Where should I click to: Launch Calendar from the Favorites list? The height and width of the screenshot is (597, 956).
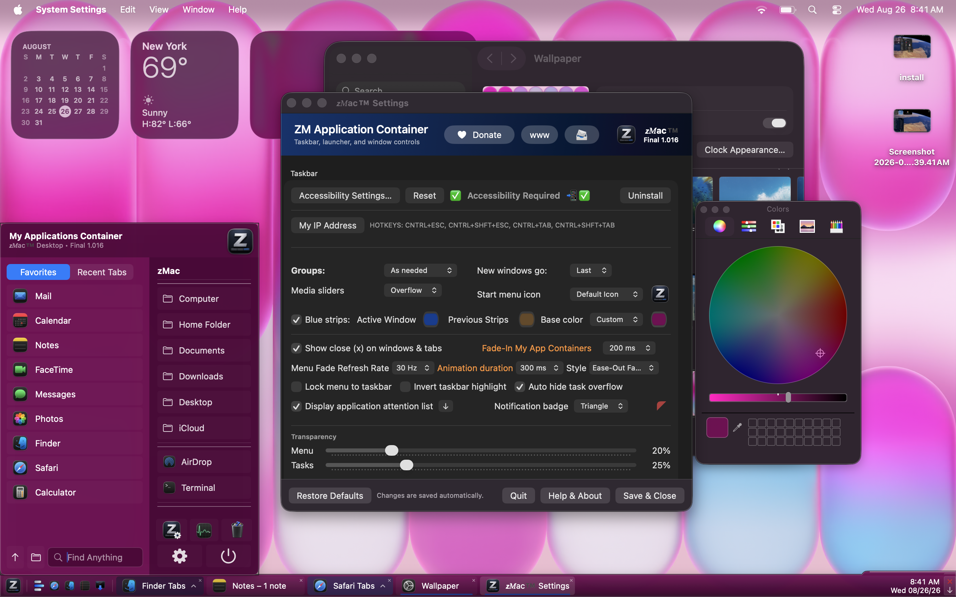[75, 321]
